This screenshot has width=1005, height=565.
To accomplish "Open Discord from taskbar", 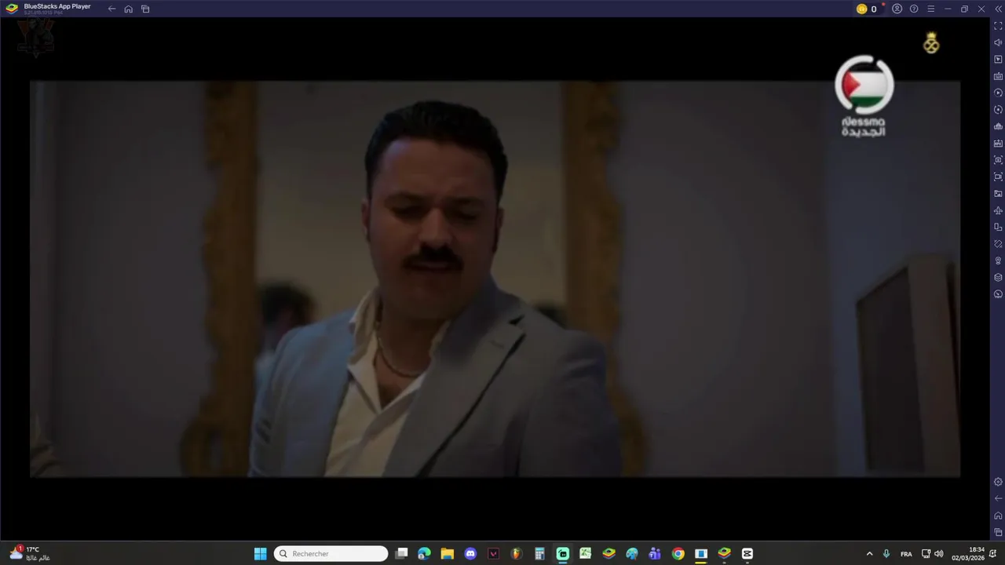I will click(470, 554).
